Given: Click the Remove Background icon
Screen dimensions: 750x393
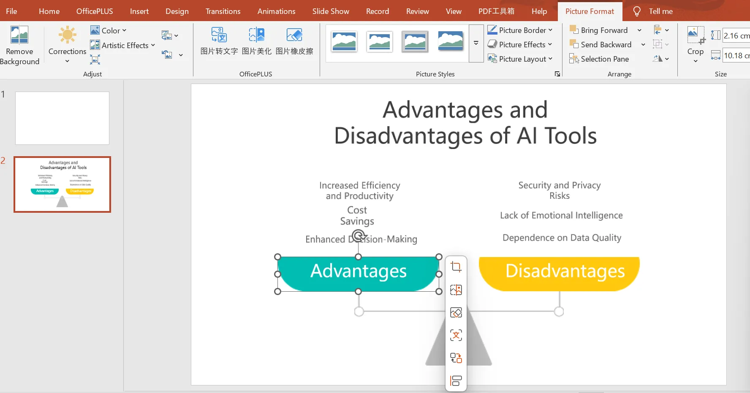Looking at the screenshot, I should pos(19,35).
